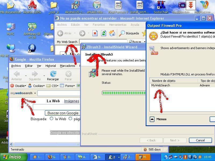Open Anterior history dropdown arrow in Firefox
This screenshot has height=161, width=215.
26,76
